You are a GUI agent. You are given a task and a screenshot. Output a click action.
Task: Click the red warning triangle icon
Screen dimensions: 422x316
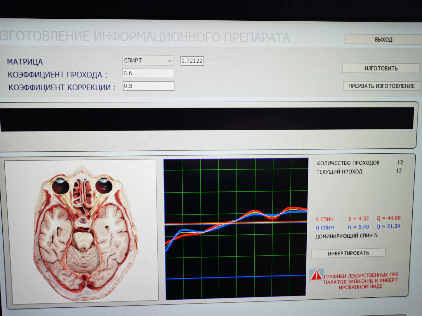click(x=316, y=275)
